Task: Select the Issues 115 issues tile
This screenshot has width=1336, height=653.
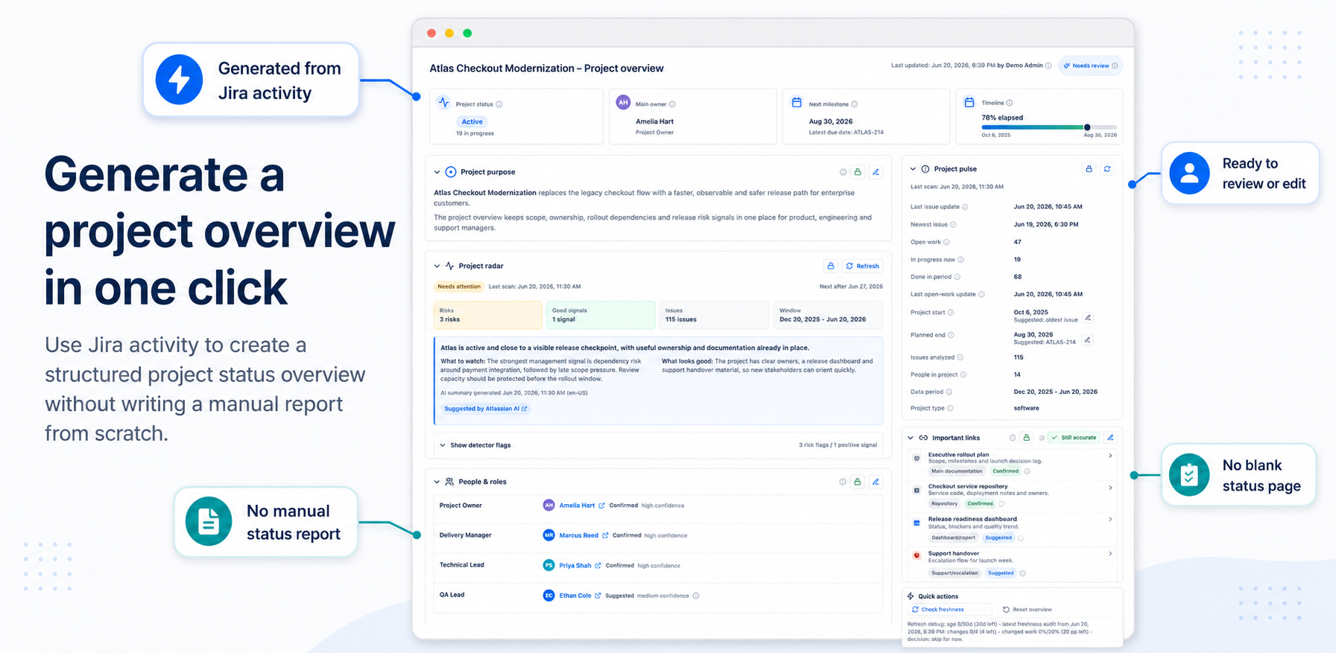Action: (x=714, y=315)
